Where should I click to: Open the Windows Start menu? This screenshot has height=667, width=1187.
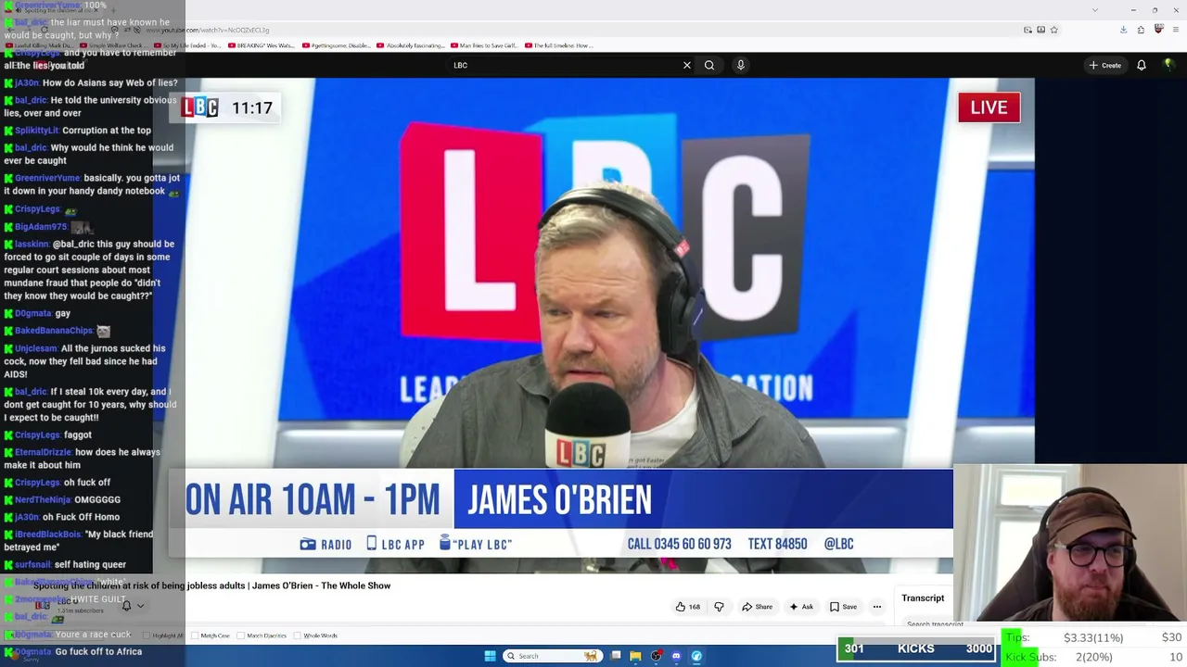pyautogui.click(x=490, y=656)
